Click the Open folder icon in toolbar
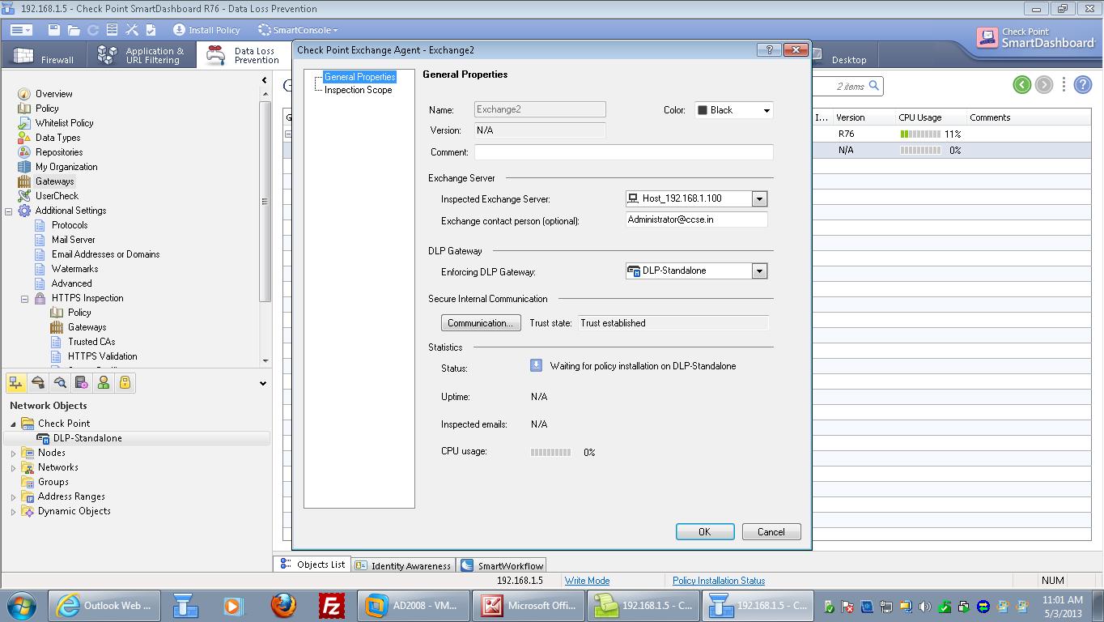The height and width of the screenshot is (622, 1104). pyautogui.click(x=74, y=30)
